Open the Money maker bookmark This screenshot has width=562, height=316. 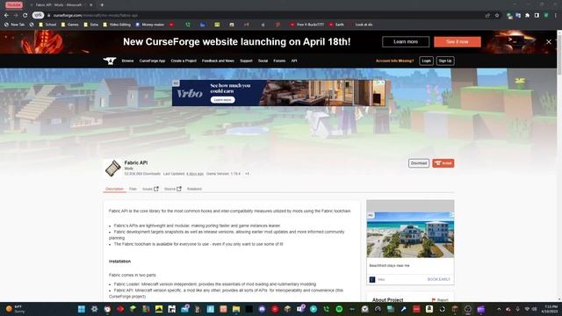[150, 25]
